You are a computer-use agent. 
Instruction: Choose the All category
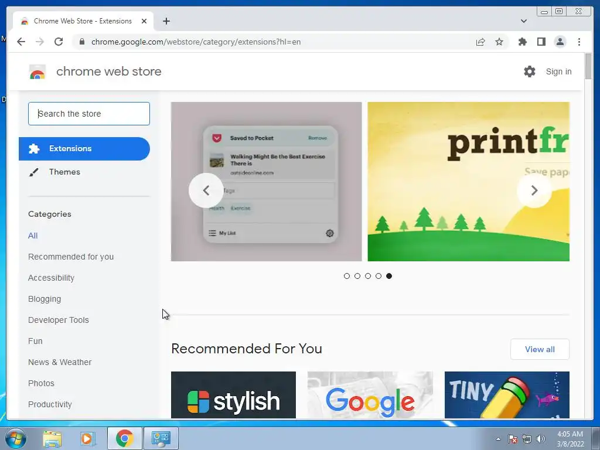tap(33, 236)
